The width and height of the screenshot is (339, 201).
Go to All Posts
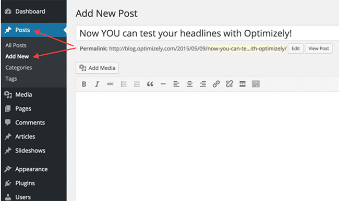pos(16,45)
